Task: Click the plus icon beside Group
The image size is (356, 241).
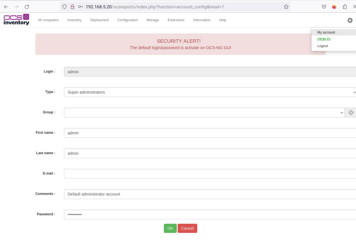Action: point(351,112)
